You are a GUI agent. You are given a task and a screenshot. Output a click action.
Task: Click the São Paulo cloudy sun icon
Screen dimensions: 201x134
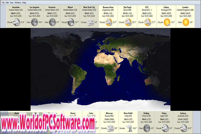[128, 22]
